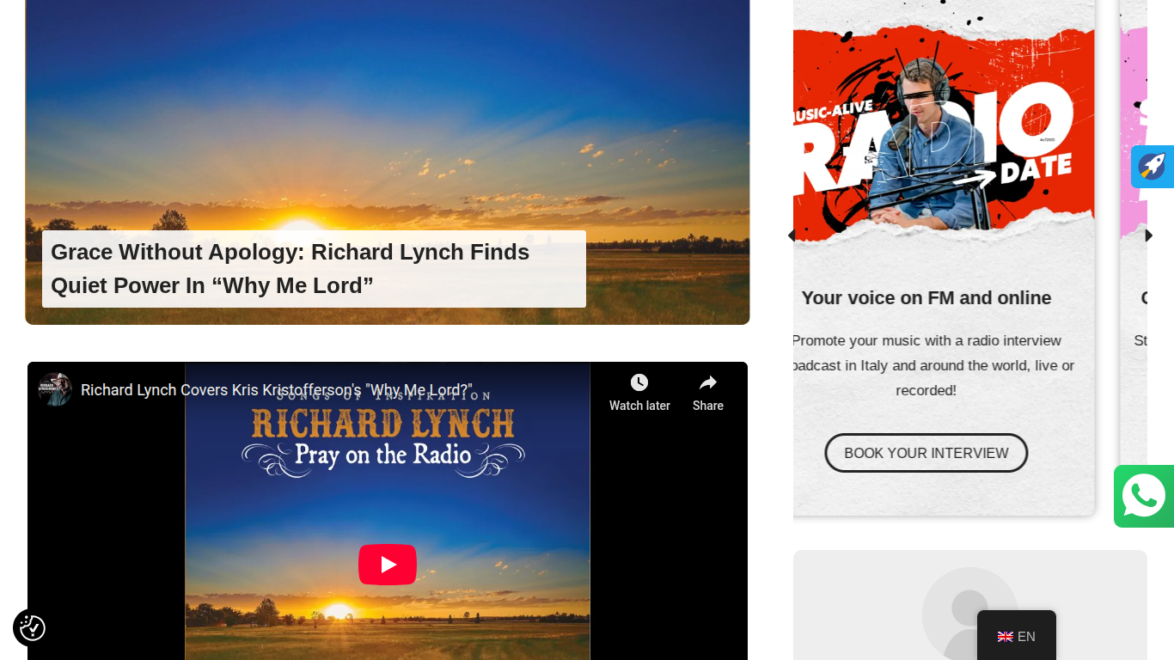
Task: Click the blue rocket icon widget
Action: tap(1153, 166)
